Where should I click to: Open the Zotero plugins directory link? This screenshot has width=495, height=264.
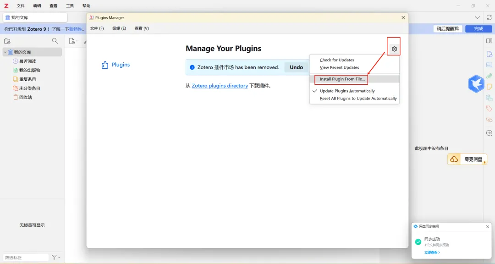point(220,86)
